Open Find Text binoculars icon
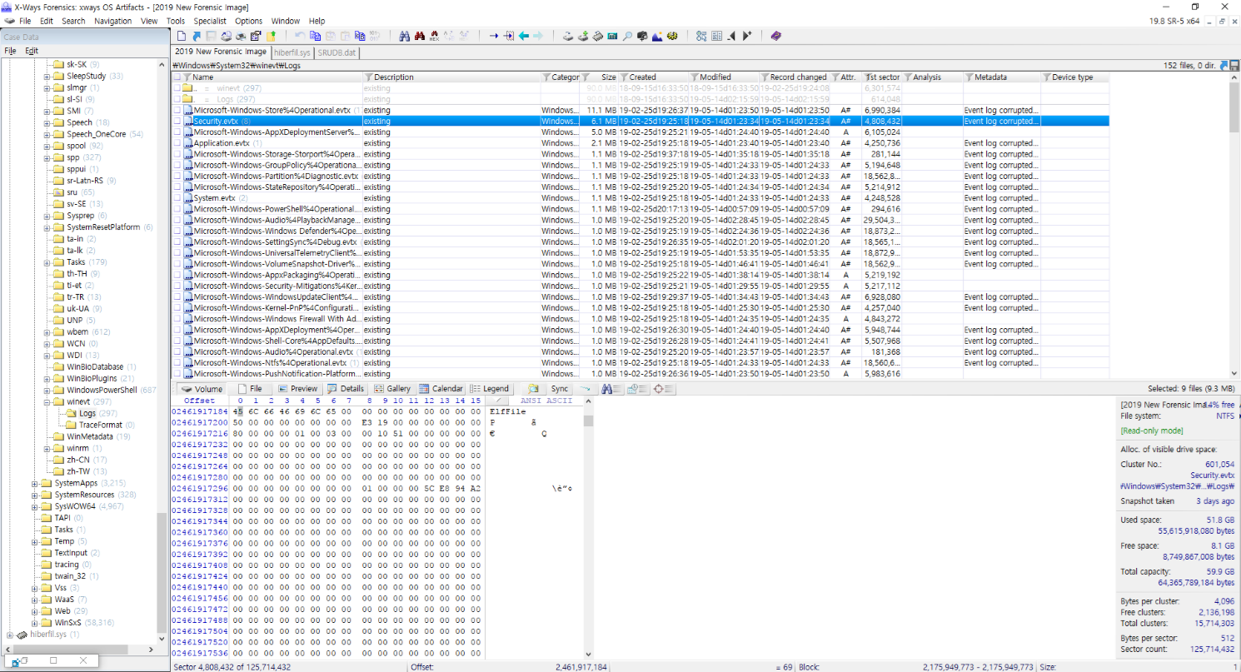This screenshot has height=672, width=1241. point(405,36)
